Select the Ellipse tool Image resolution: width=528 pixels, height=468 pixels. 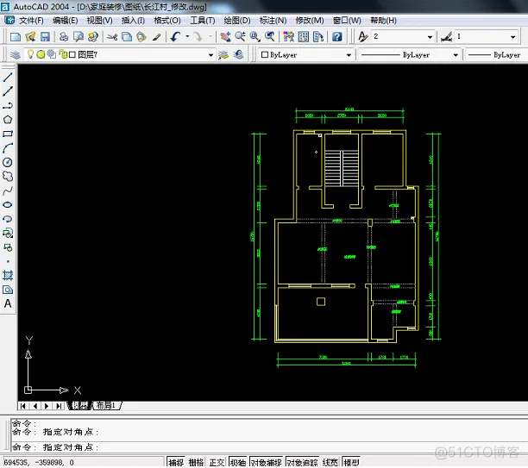coord(8,204)
